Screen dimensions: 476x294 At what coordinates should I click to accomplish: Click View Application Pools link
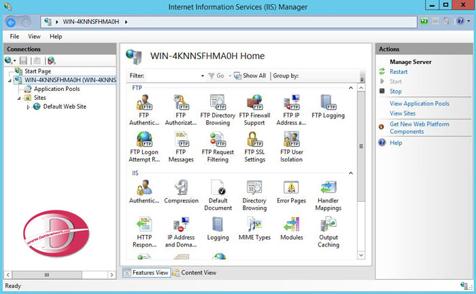click(420, 104)
